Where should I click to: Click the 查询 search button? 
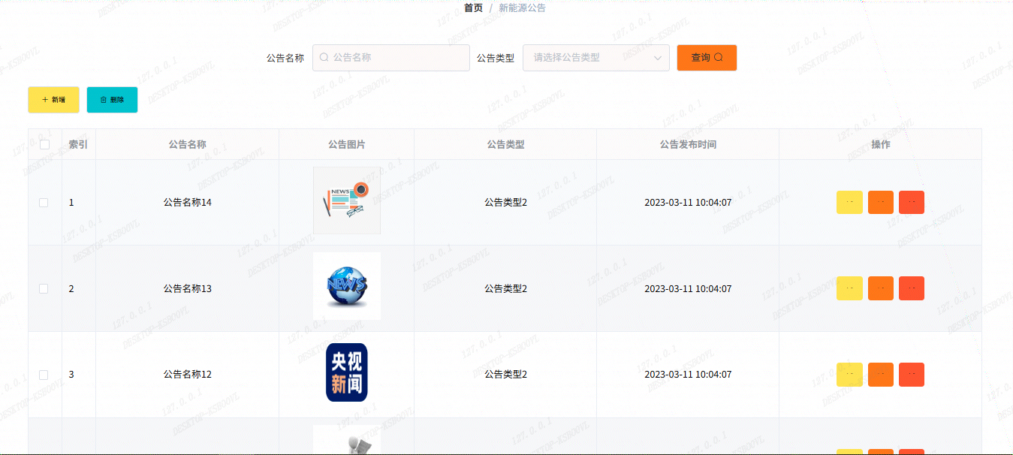707,58
